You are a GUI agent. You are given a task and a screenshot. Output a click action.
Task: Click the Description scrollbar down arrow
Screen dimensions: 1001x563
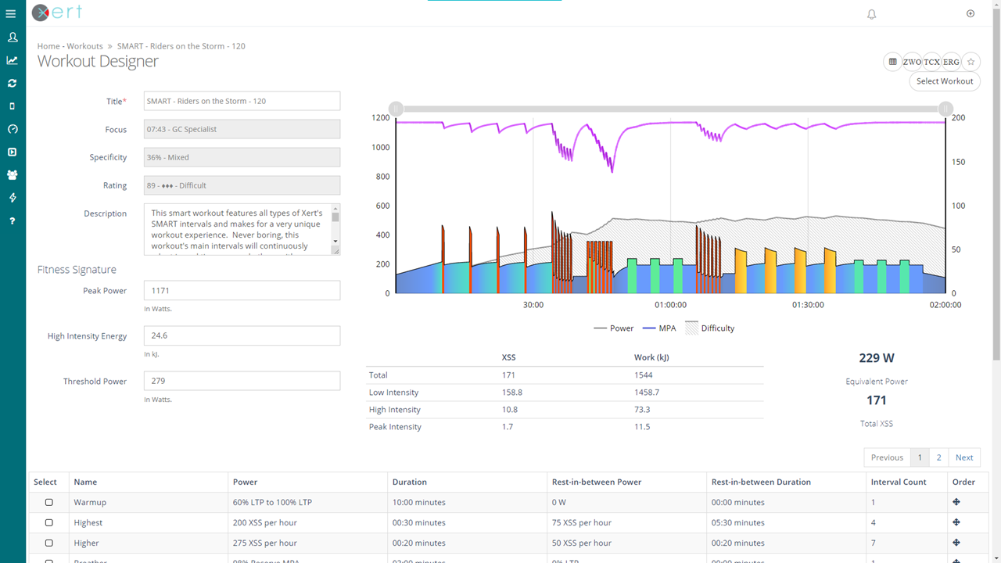pyautogui.click(x=335, y=241)
